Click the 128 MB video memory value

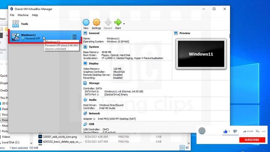coord(117,69)
